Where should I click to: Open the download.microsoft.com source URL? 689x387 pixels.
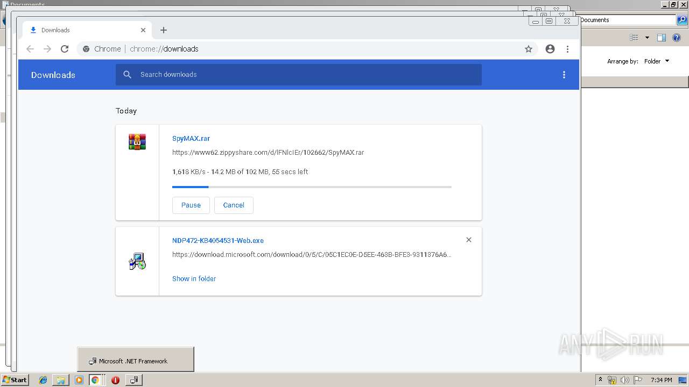tap(312, 254)
